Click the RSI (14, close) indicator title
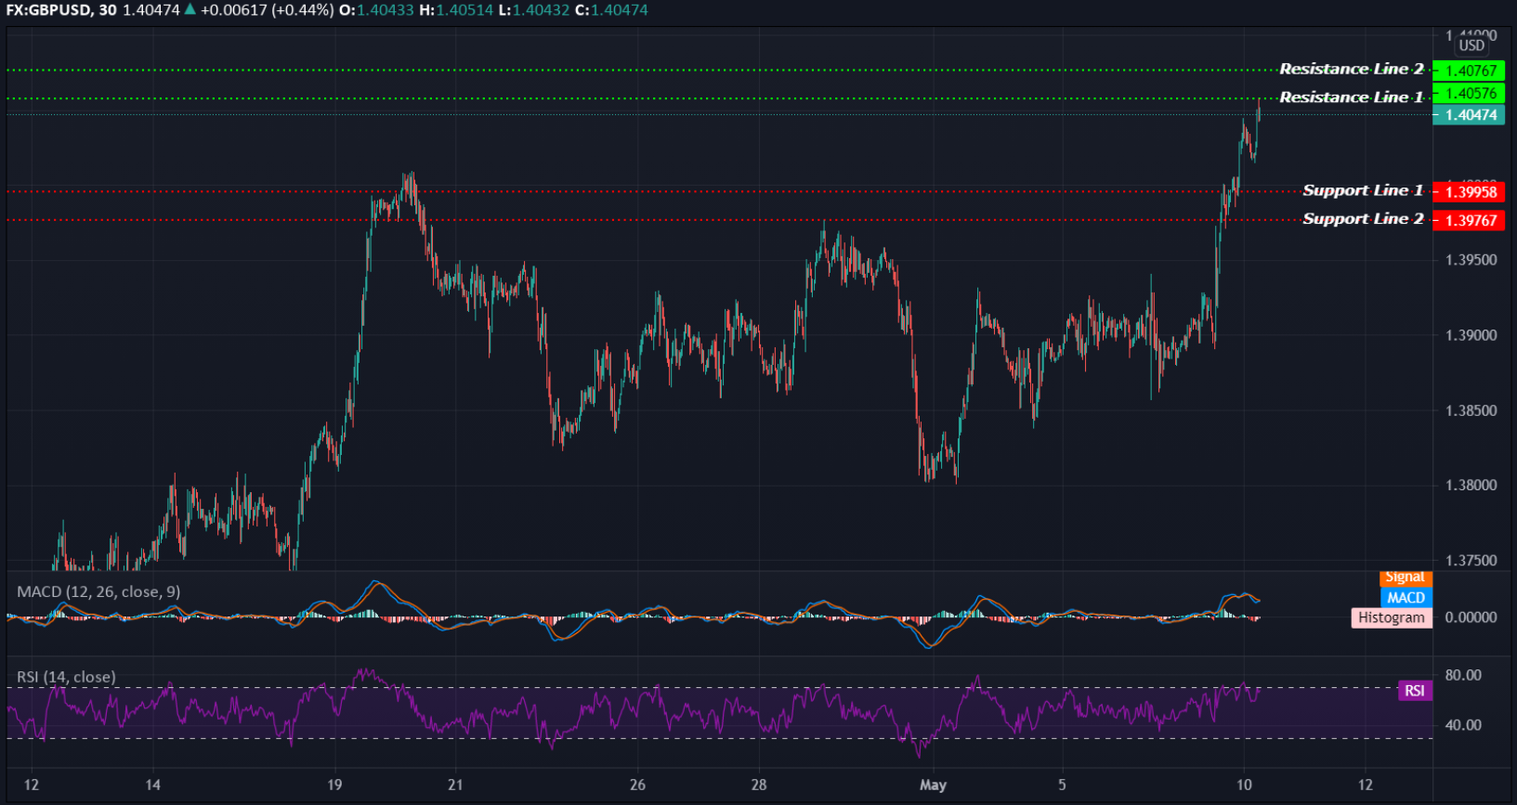 click(66, 677)
